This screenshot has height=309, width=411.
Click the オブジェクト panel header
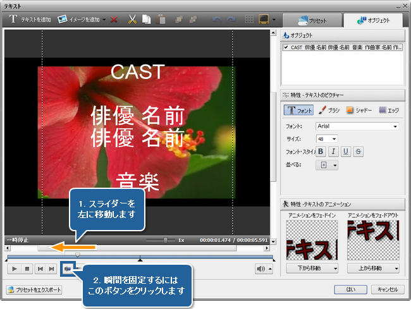[343, 35]
